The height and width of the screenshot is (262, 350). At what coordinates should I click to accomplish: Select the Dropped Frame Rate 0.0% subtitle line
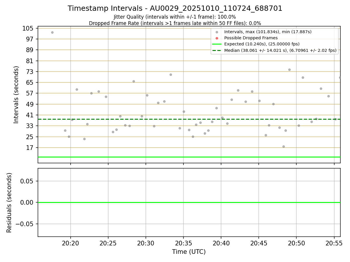coord(175,23)
